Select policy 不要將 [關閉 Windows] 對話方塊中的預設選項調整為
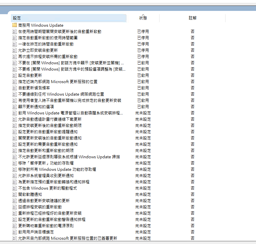Viewport: 256px width, 244px height. [x=72, y=69]
